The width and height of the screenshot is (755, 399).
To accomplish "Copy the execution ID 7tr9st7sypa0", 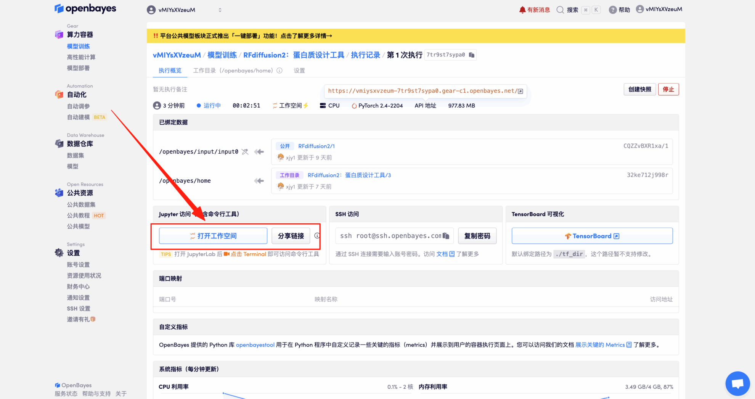I will pyautogui.click(x=472, y=55).
